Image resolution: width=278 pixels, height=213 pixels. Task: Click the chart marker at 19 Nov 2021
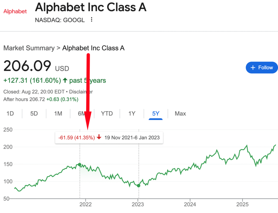80,164
